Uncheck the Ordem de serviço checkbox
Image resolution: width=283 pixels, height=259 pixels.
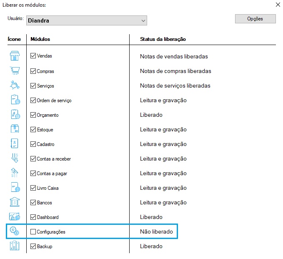[x=33, y=101]
